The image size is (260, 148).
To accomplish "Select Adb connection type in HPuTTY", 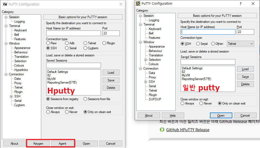I will [x=67, y=43].
